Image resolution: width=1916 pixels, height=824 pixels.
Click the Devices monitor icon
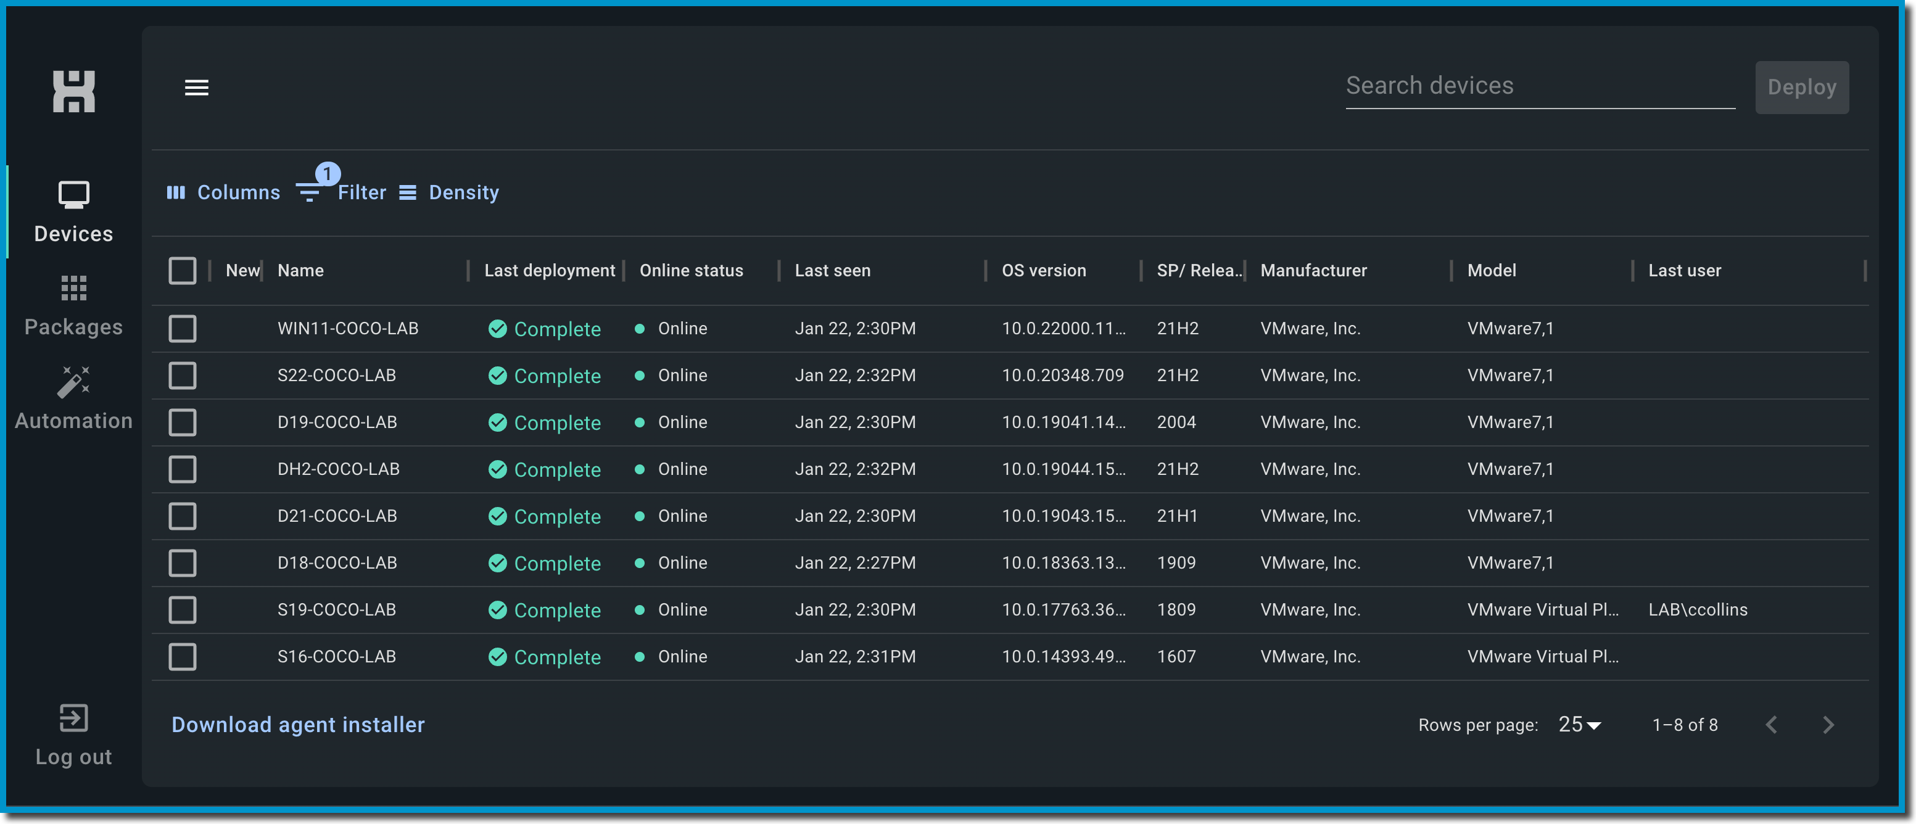pos(73,195)
